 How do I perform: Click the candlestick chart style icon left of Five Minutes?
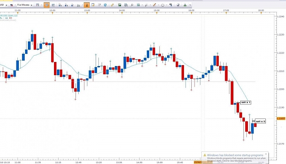pos(11,5)
